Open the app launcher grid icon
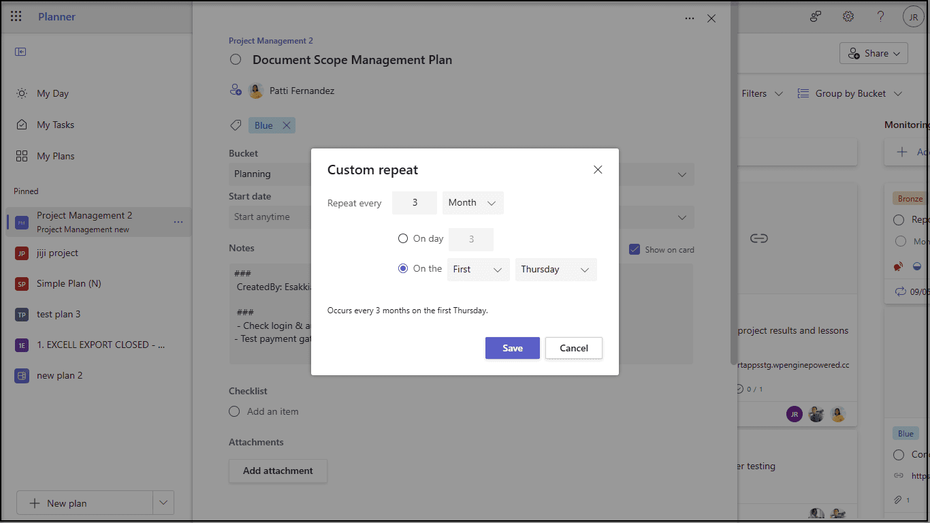The image size is (930, 523). pos(16,16)
